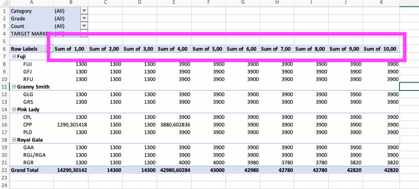Click the Row Labels cell
419x189 pixels.
pos(28,49)
